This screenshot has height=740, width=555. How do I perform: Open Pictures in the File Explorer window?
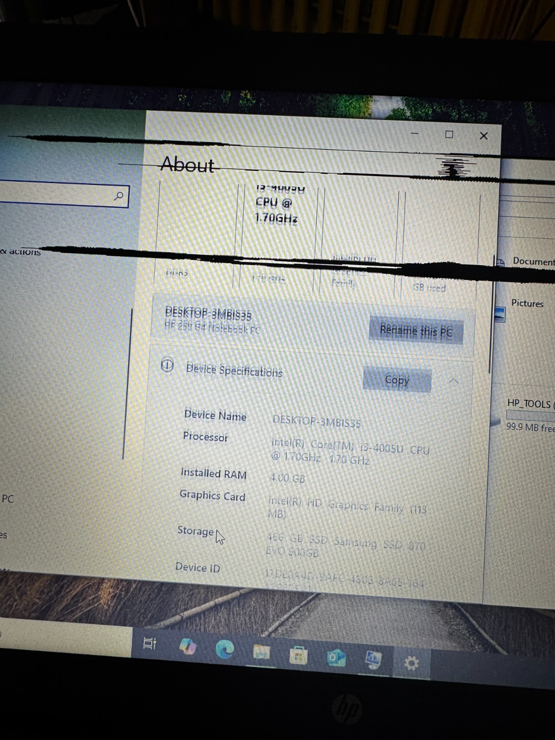527,303
